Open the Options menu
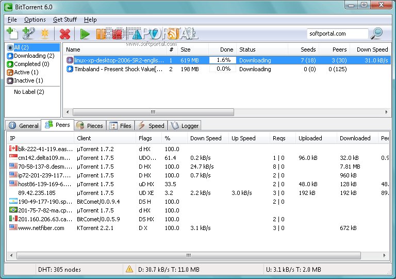 (35, 20)
